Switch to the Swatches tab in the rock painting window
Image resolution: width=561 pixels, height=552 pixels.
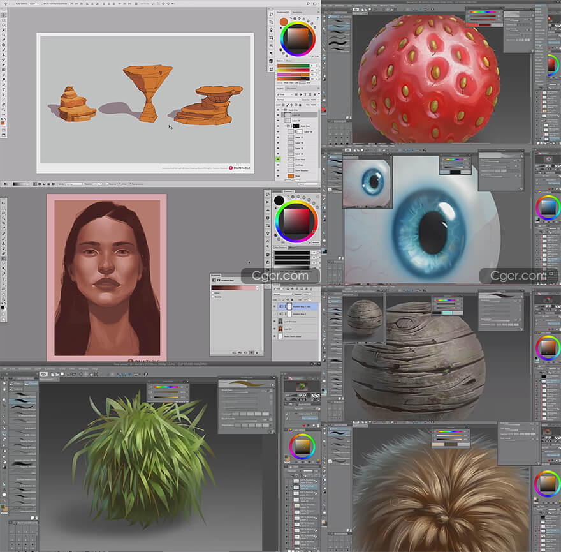coord(298,11)
